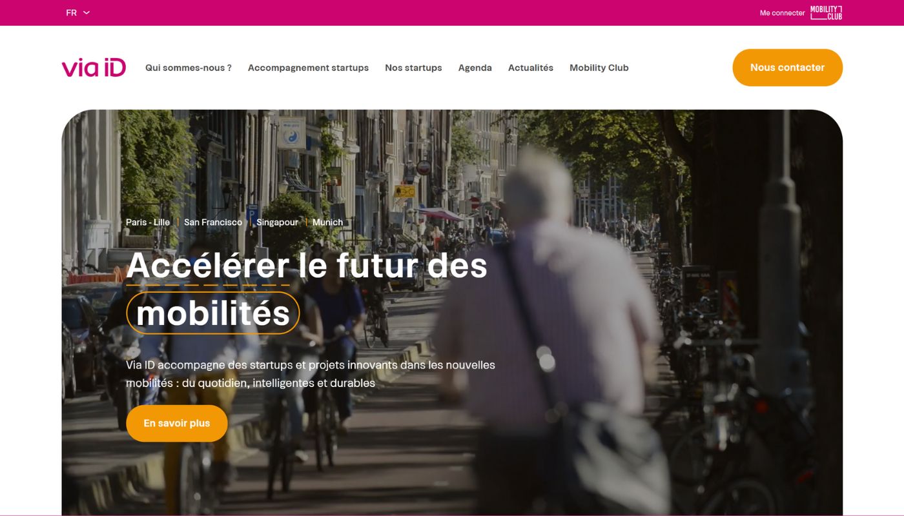Open the Qui sommes-nous ? menu
The width and height of the screenshot is (904, 516).
tap(189, 68)
